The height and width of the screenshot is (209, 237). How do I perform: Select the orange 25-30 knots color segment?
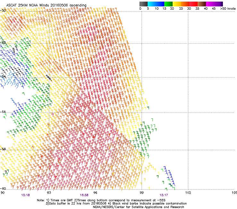click(x=185, y=4)
